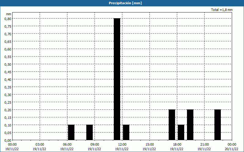Screen dimensions: 244x152
Task: Click the 0,50 y-axis label
Action: point(8,64)
